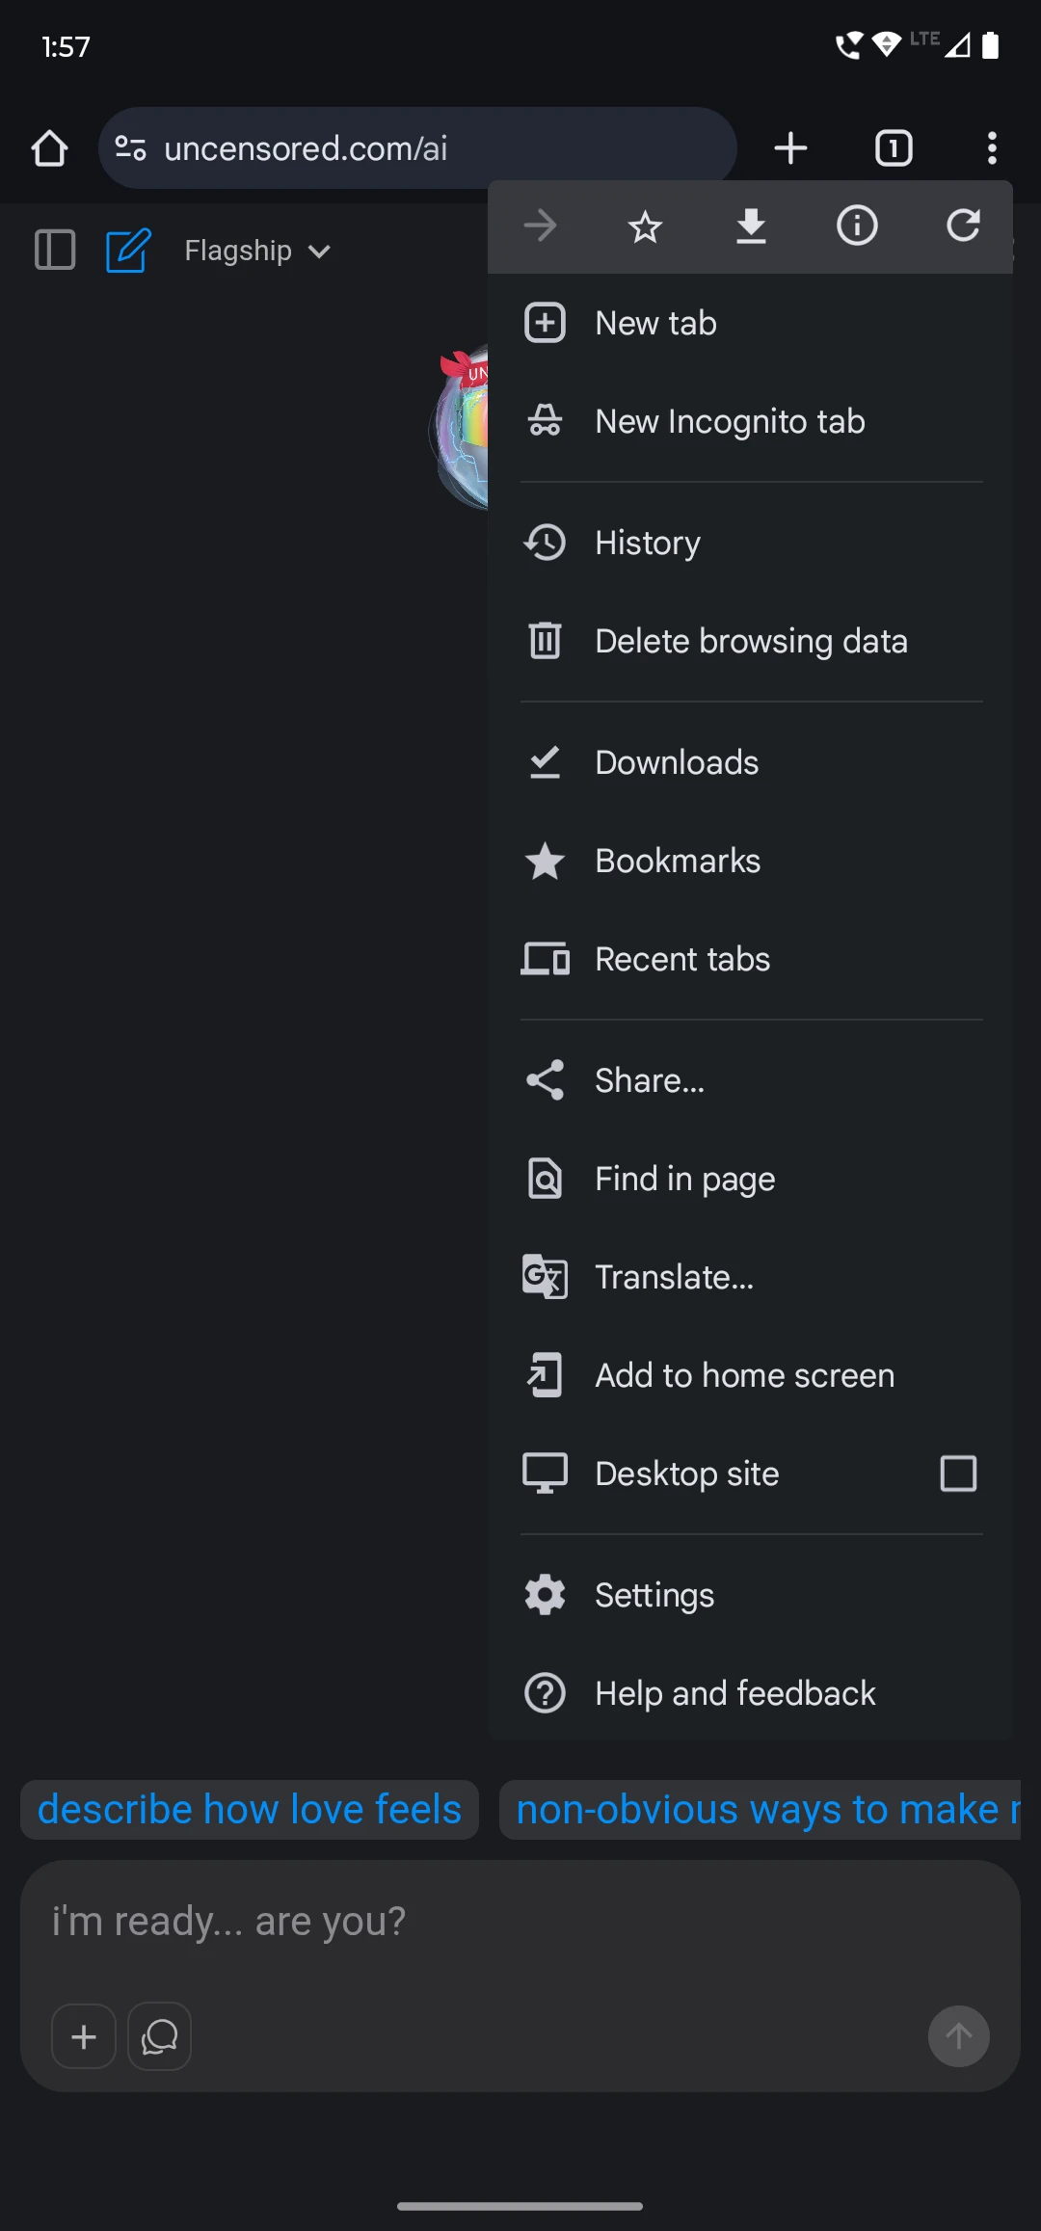
Task: Tap the home icon in the toolbar
Action: click(49, 147)
